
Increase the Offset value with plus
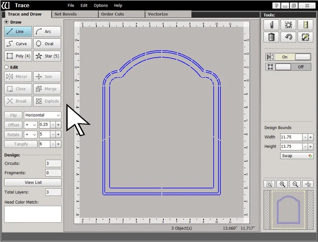pyautogui.click(x=58, y=125)
